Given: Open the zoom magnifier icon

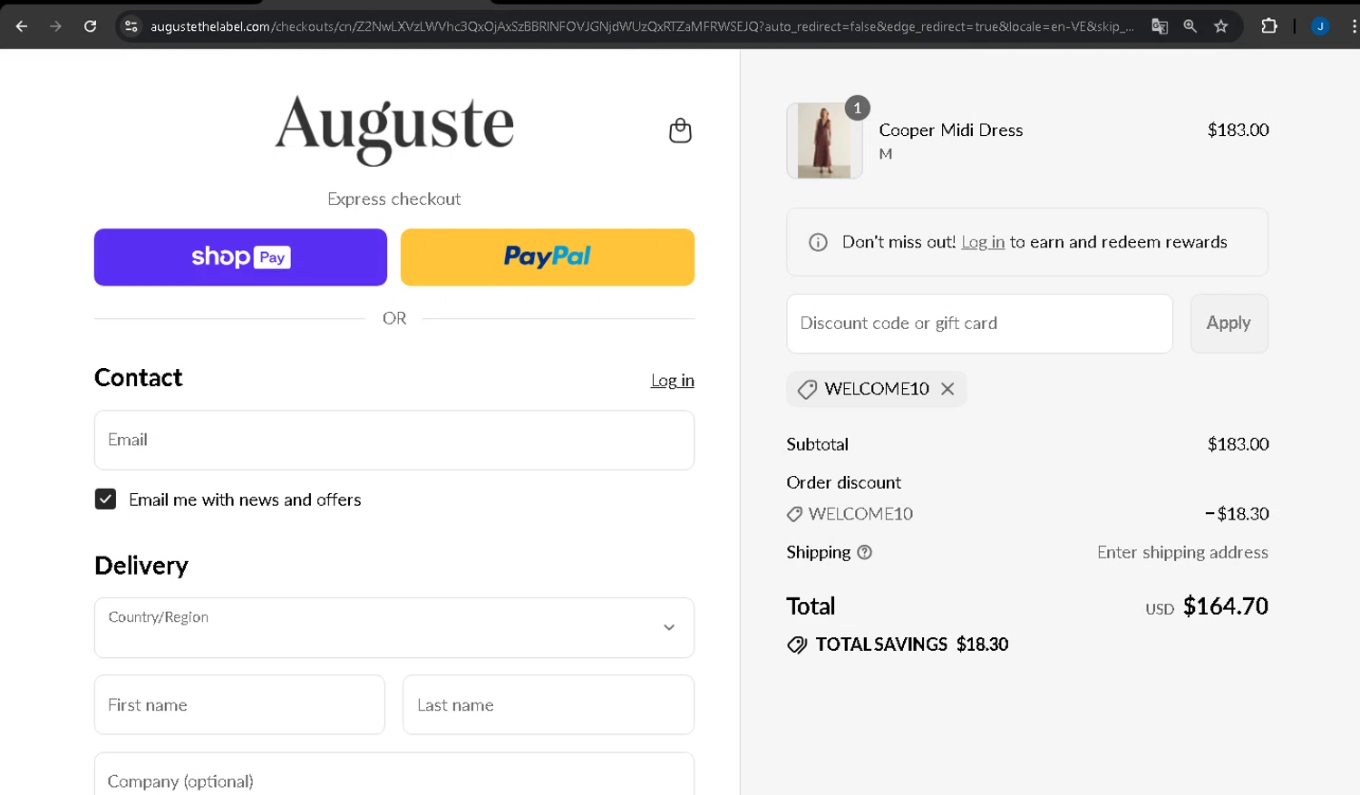Looking at the screenshot, I should coord(1190,26).
